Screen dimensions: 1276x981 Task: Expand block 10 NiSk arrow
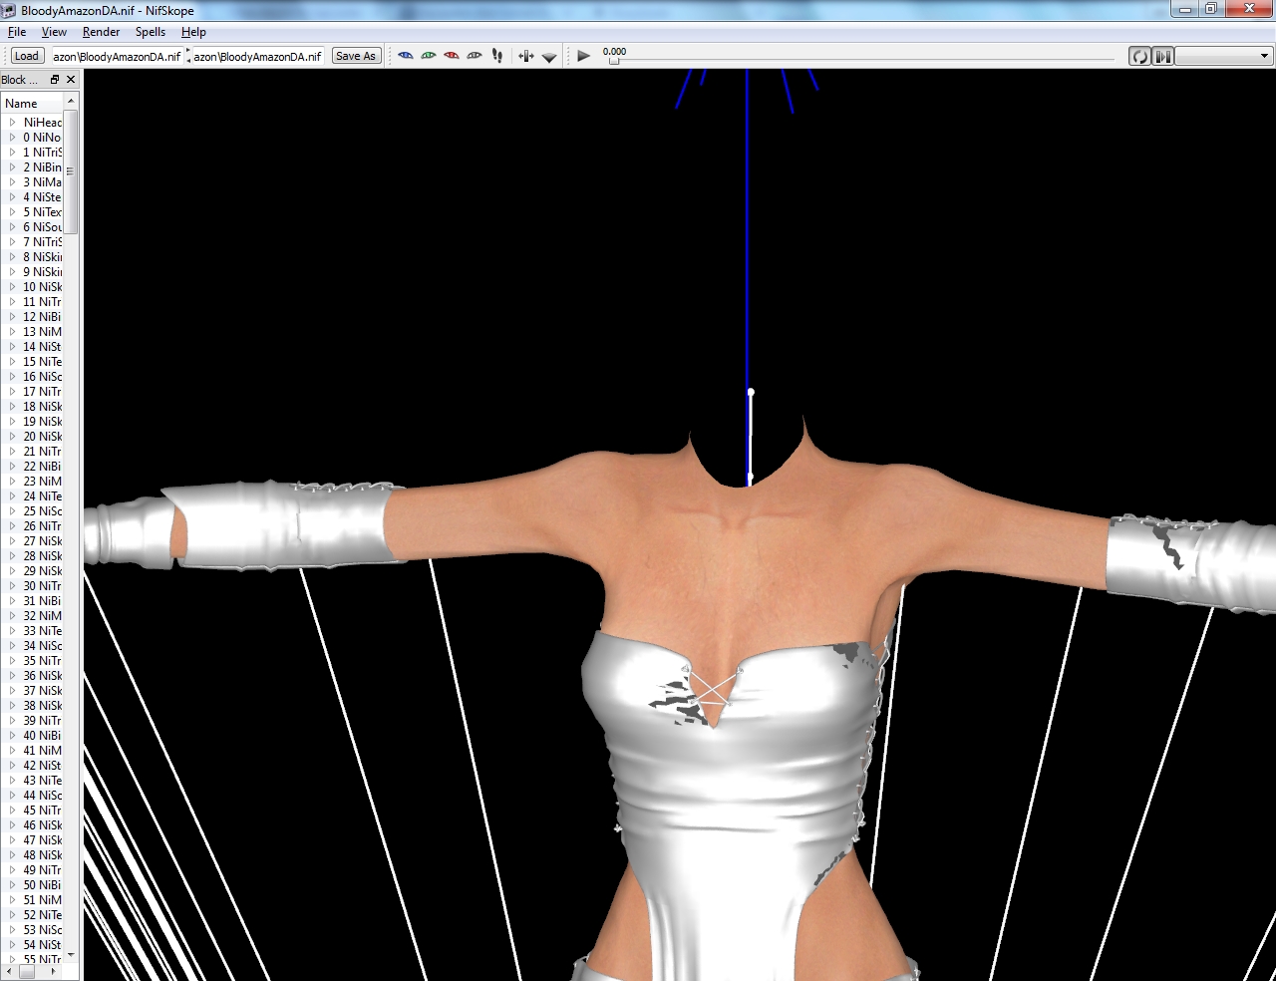point(13,287)
